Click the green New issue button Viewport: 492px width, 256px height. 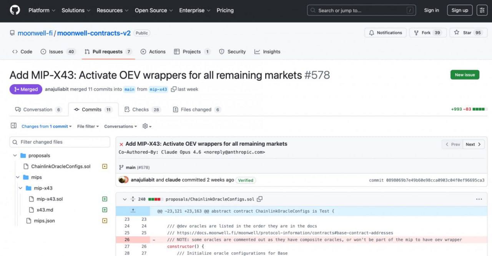pos(464,75)
